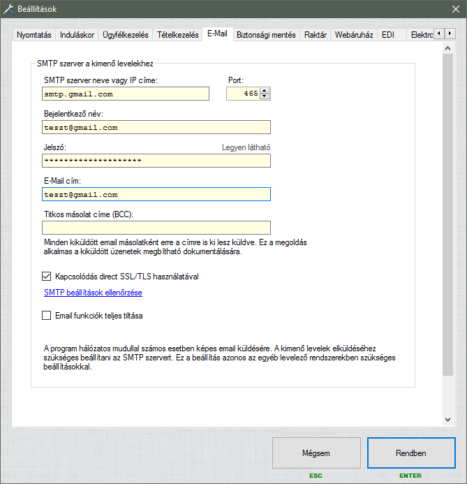This screenshot has height=484, width=467.
Task: Increase the Port value with up arrow
Action: click(x=265, y=90)
